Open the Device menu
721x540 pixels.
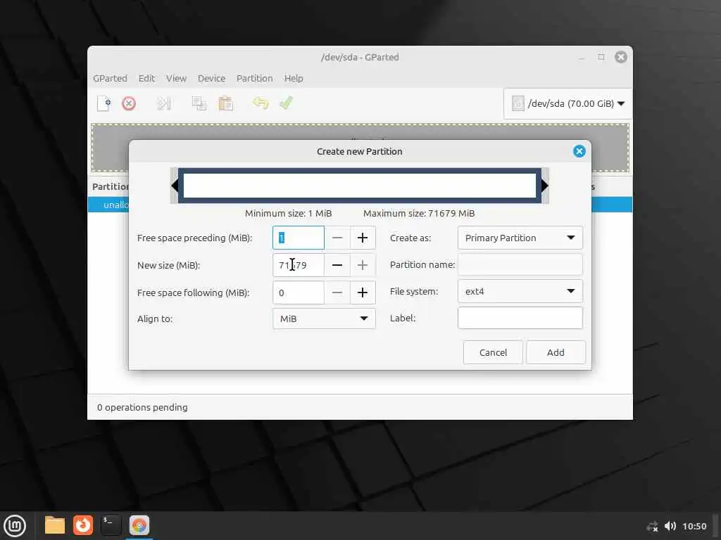click(211, 78)
